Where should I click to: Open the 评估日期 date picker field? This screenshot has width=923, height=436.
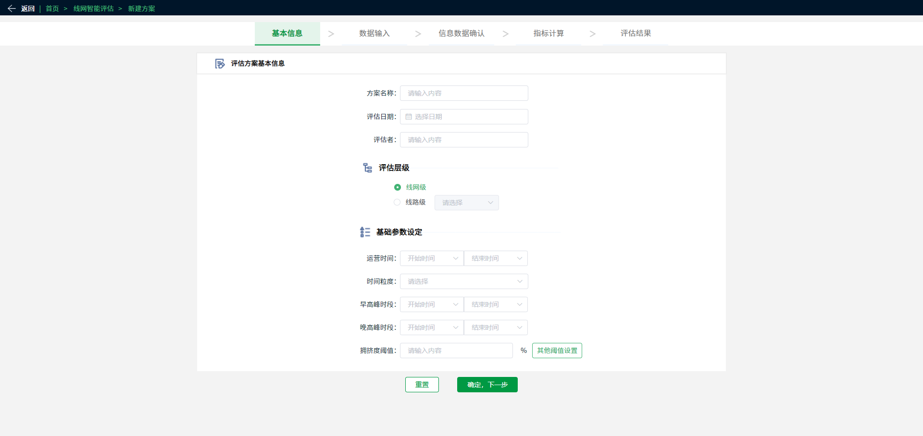[464, 117]
